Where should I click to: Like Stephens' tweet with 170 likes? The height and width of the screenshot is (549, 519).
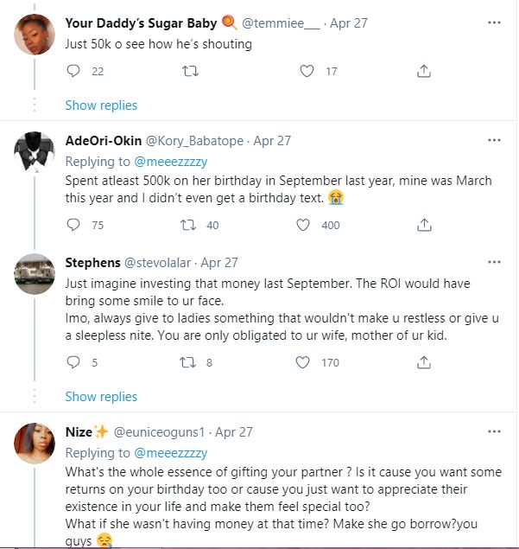pyautogui.click(x=304, y=363)
